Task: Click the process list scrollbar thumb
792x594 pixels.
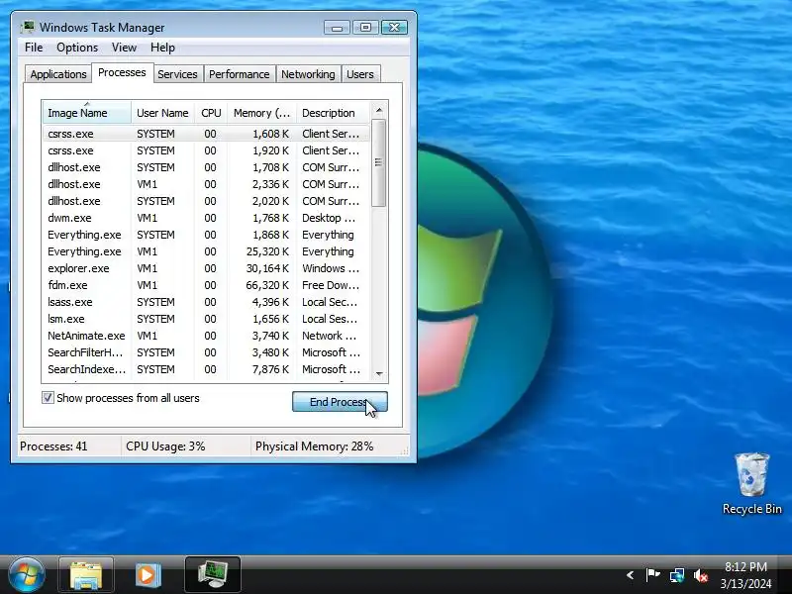Action: [379, 162]
